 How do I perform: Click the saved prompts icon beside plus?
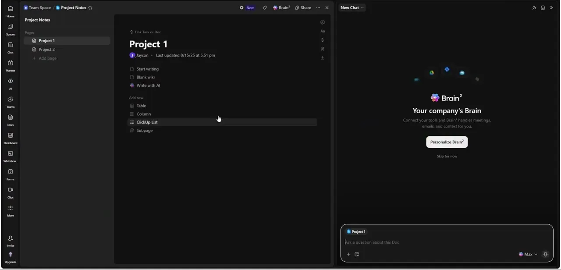coord(357,254)
